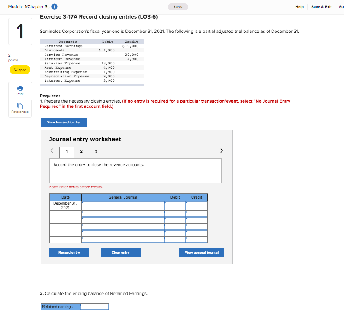Viewport: 344px width, 321px height.
Task: Click the Interest Revenue credit value 4,900
Action: tap(133, 59)
